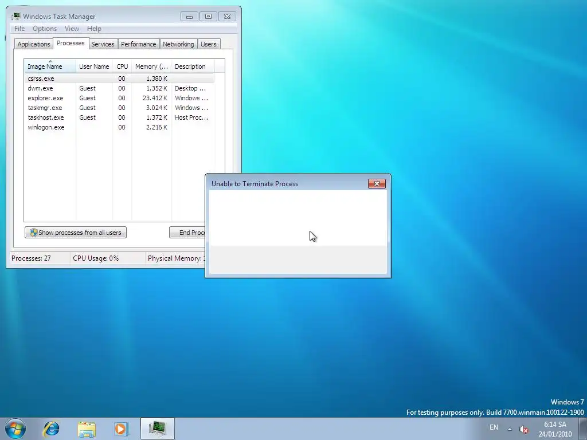
Task: Click Processes: 27 status bar entry
Action: point(31,258)
